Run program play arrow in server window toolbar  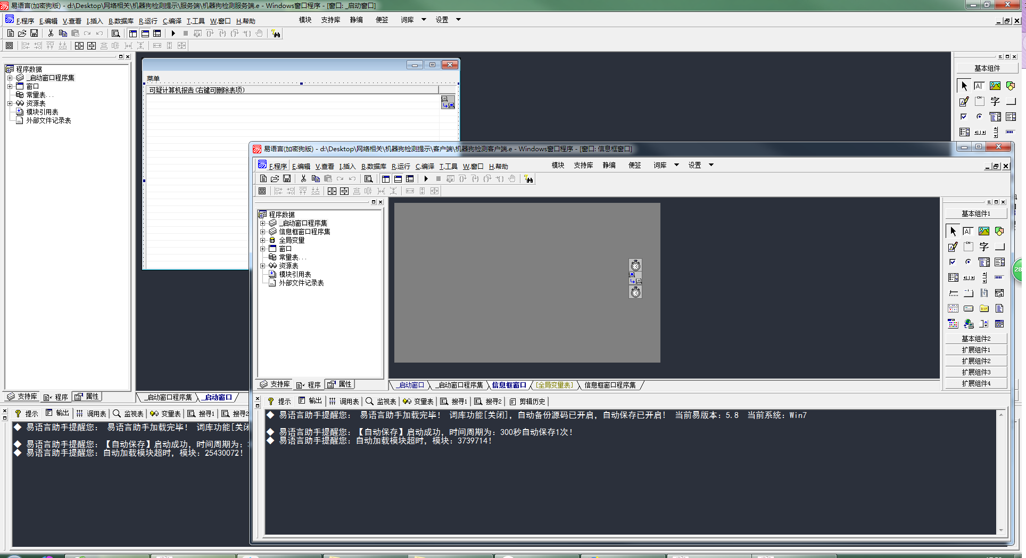click(173, 33)
